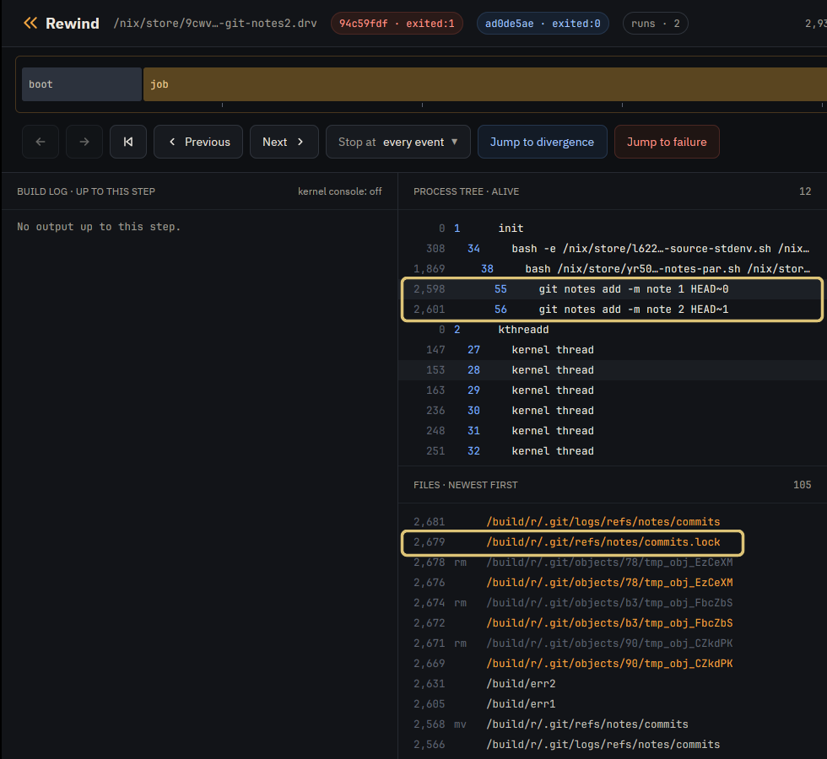The width and height of the screenshot is (827, 759).
Task: Open file entry 2,669 tmp_obj_CZkdPK
Action: pyautogui.click(x=613, y=664)
